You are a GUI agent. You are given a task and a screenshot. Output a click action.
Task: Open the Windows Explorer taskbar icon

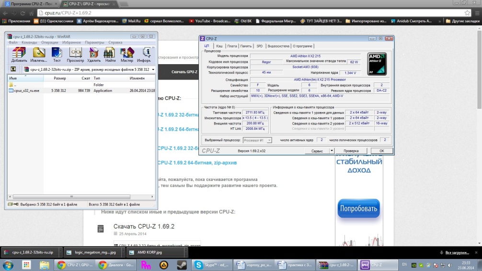pos(44,265)
